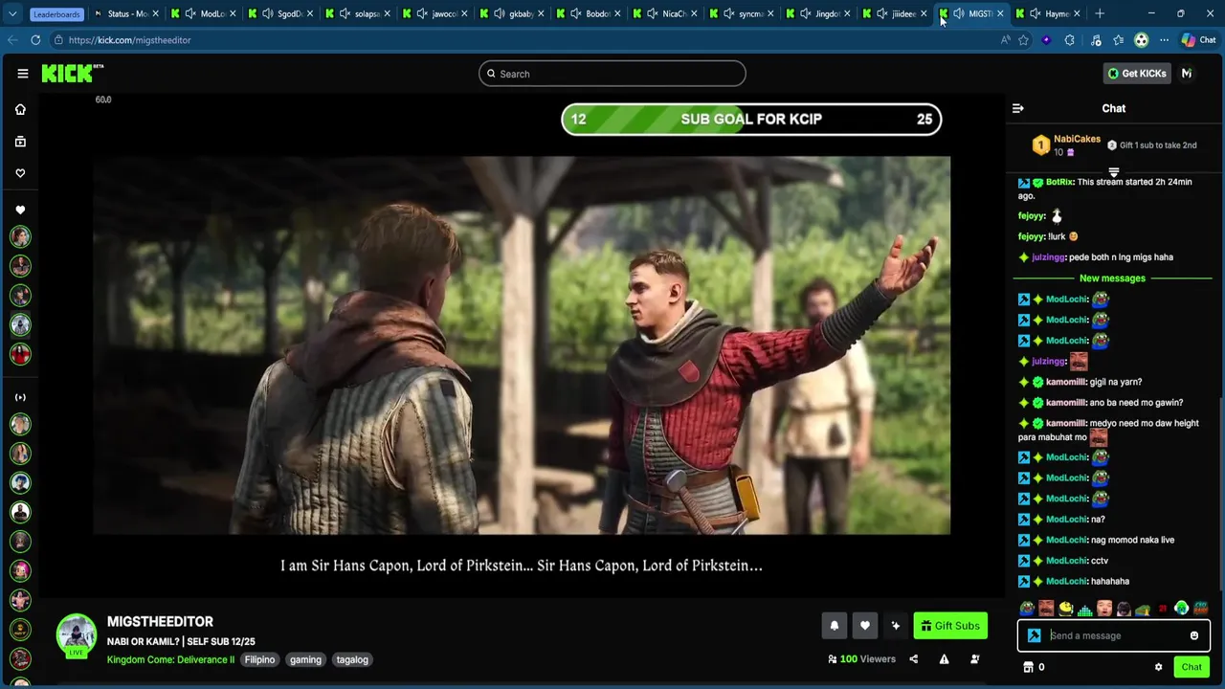This screenshot has width=1225, height=689.
Task: Mute the MIGST tab speaker icon
Action: click(x=958, y=13)
